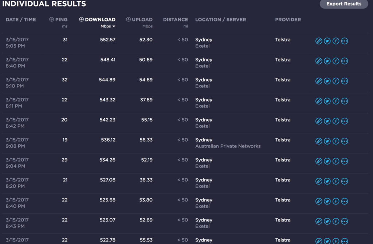Select the 552.57 download value
373x244 pixels.
click(108, 40)
